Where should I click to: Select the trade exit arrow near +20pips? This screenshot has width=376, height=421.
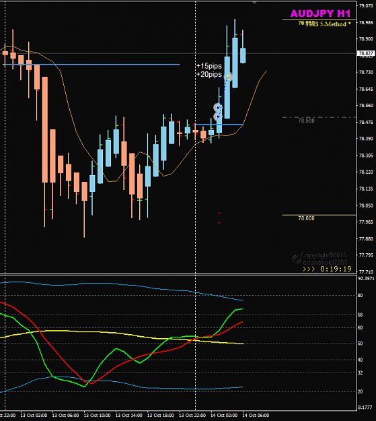point(228,77)
